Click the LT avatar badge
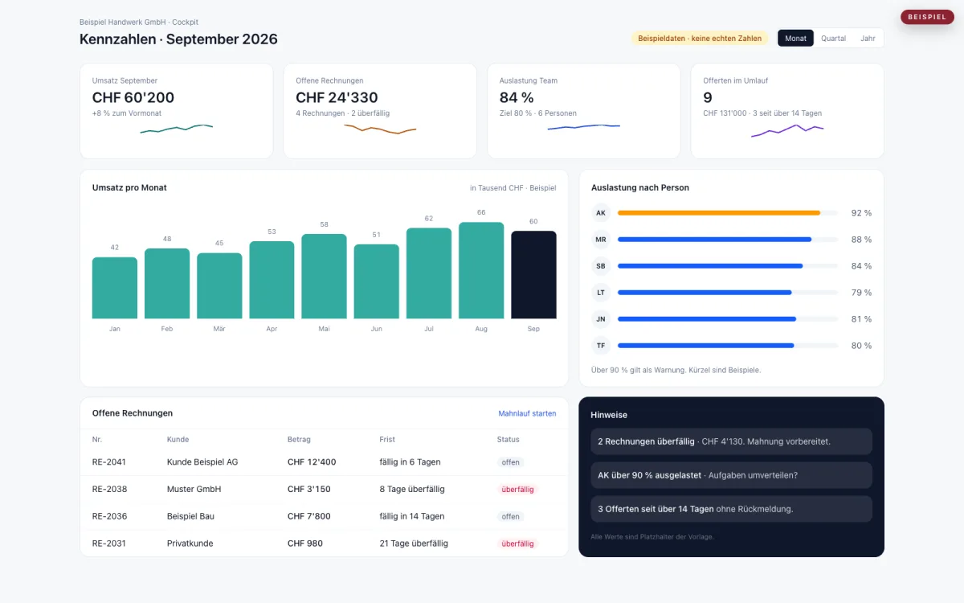The image size is (964, 603). (600, 293)
